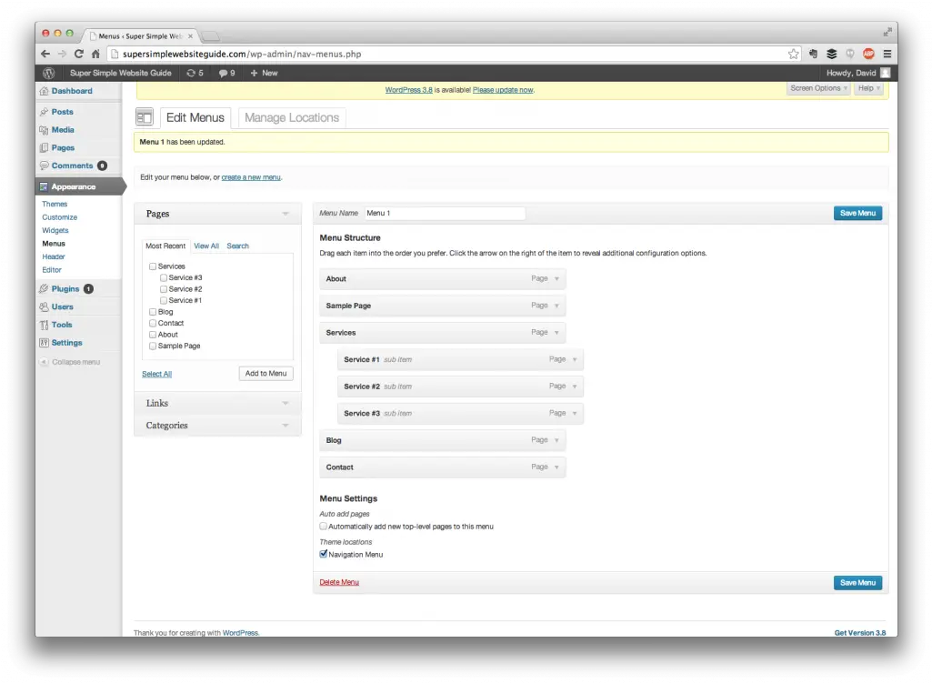Click the bottom Save Menu button

[x=857, y=583]
